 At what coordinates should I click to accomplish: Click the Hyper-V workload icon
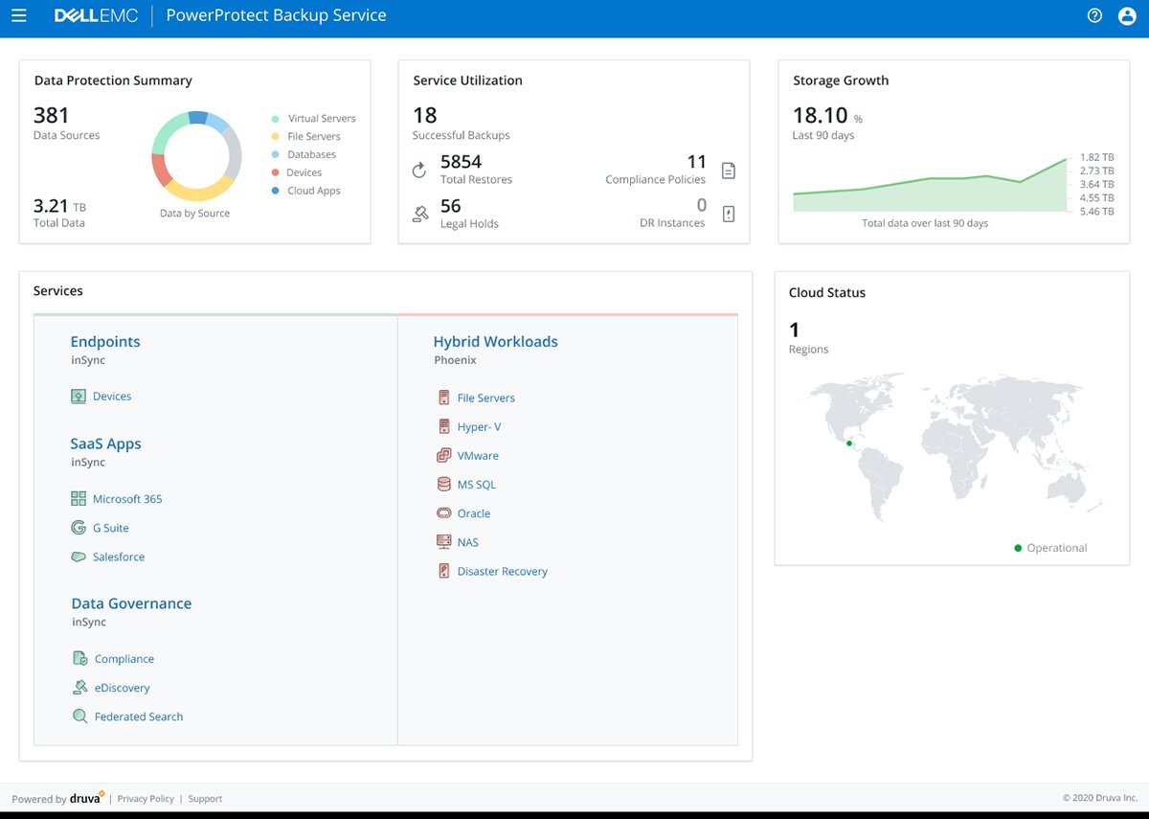(x=442, y=426)
